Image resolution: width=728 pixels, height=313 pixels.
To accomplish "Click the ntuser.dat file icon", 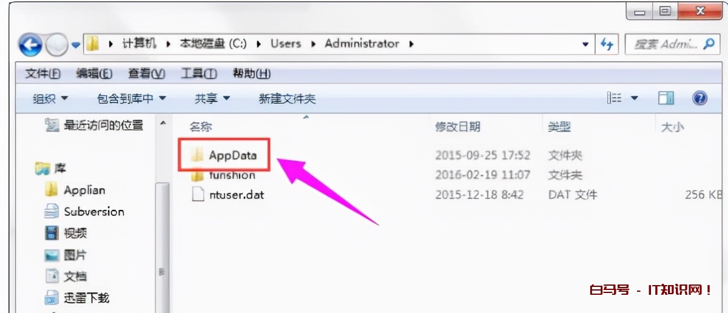I will coord(198,195).
